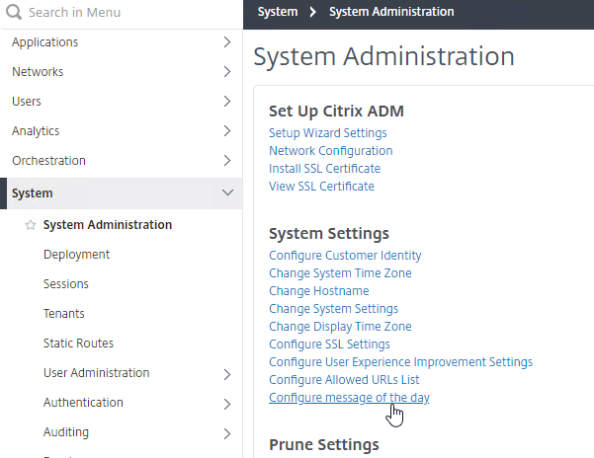The image size is (594, 458).
Task: Open Setup Wizard Settings link
Action: 328,133
